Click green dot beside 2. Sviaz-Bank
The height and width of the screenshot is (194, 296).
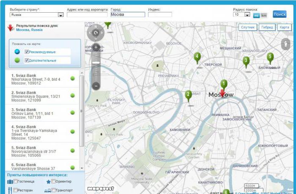point(73,96)
